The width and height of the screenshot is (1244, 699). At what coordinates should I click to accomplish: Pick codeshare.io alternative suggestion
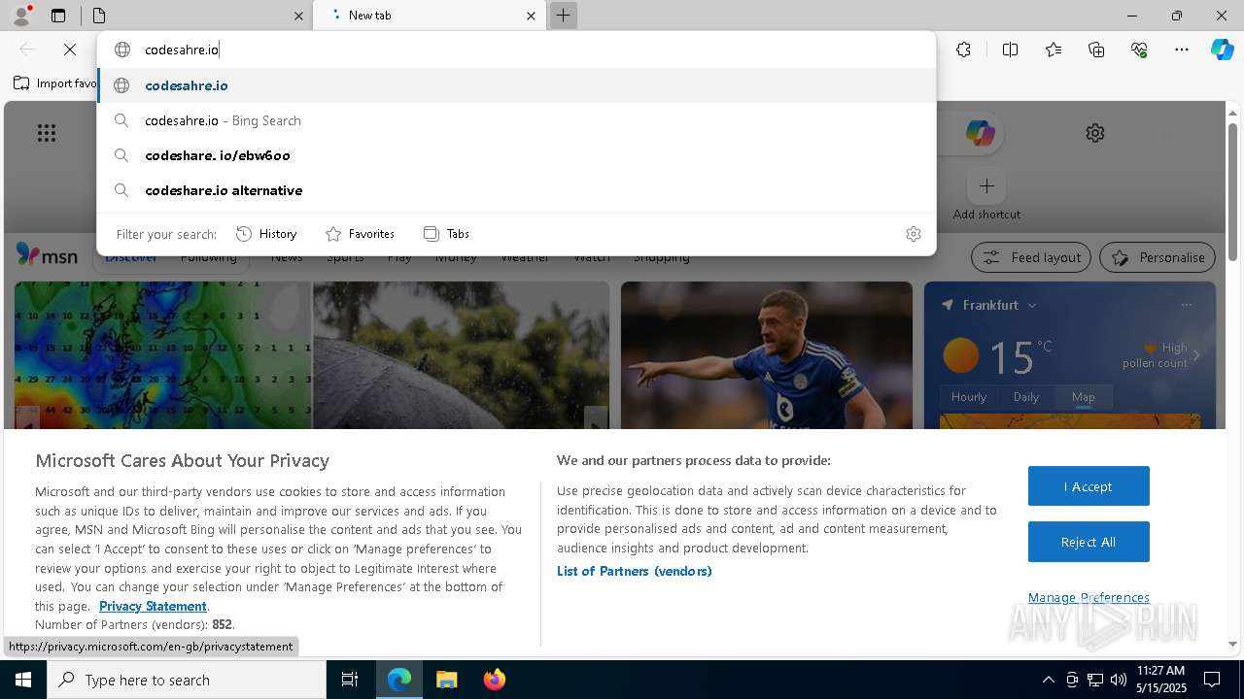516,190
